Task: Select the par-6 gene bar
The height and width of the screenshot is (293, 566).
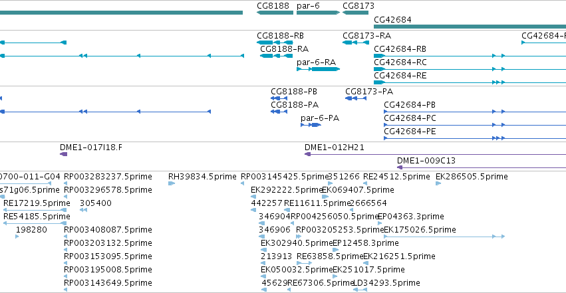Action: [318, 13]
